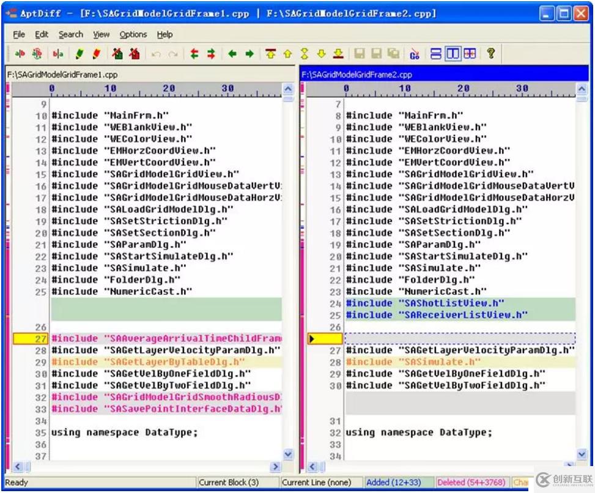Click the green right arrow copy icon
Viewport: 595px width, 493px height.
click(x=249, y=54)
